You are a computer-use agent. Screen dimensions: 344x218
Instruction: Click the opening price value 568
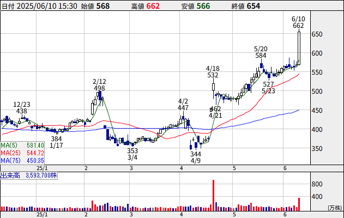click(103, 6)
